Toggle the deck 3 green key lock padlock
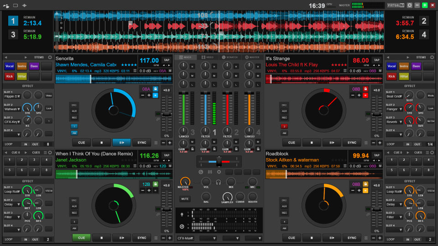This screenshot has width=438, height=246. coord(155,184)
